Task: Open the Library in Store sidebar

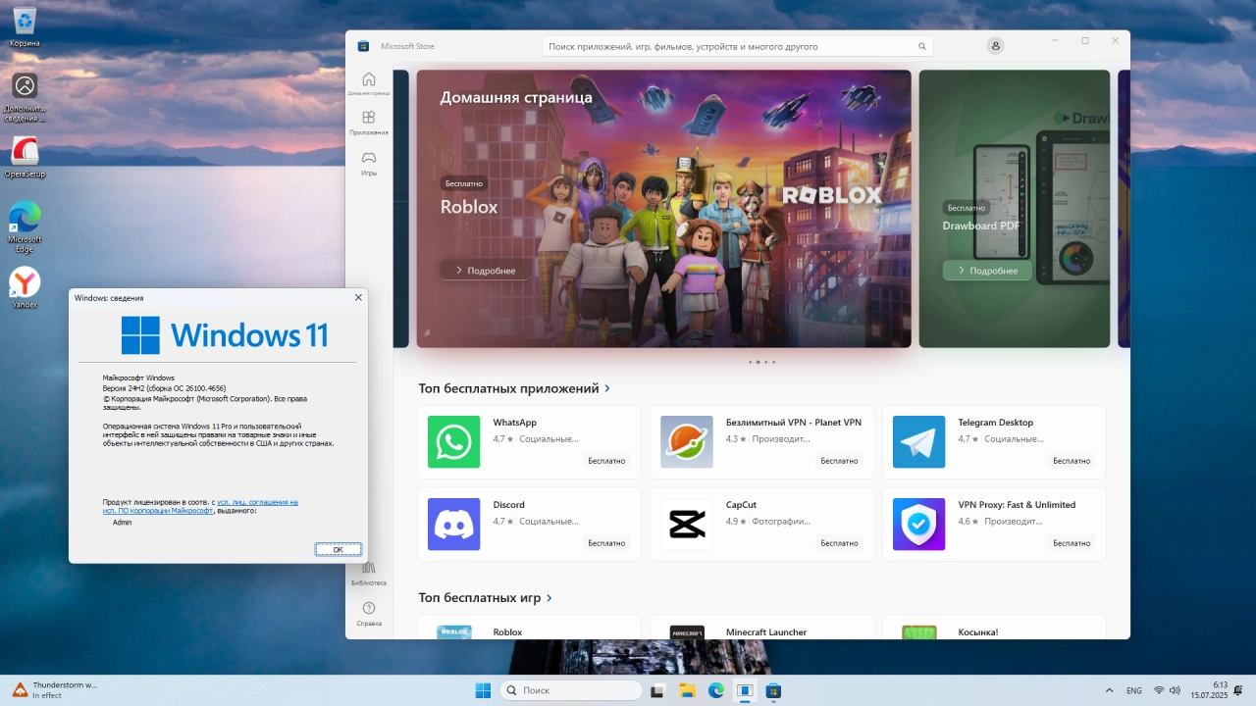Action: point(368,573)
